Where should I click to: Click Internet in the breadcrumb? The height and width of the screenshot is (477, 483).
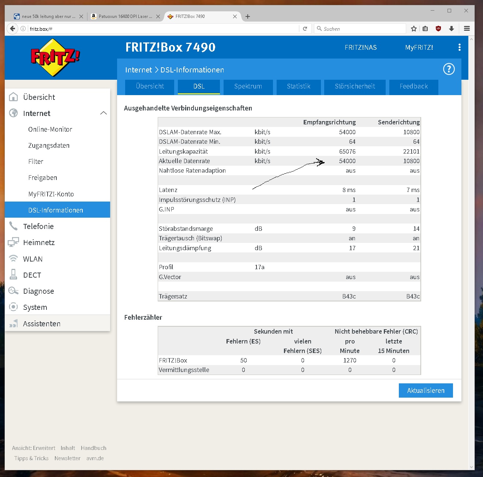pyautogui.click(x=138, y=70)
